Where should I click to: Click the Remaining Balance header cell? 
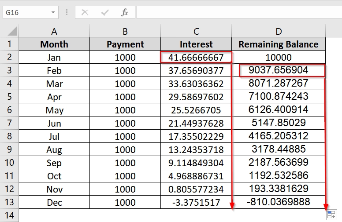click(279, 44)
